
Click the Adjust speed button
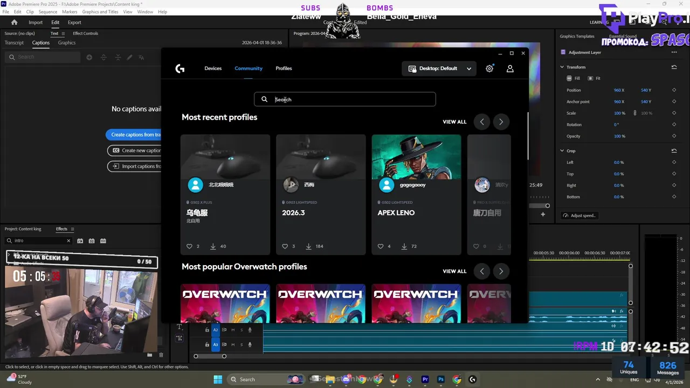(x=579, y=216)
